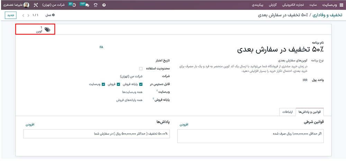Image resolution: width=346 pixels, height=162 pixels.
Task: Open the عمل action gear dropdown
Action: point(51,15)
